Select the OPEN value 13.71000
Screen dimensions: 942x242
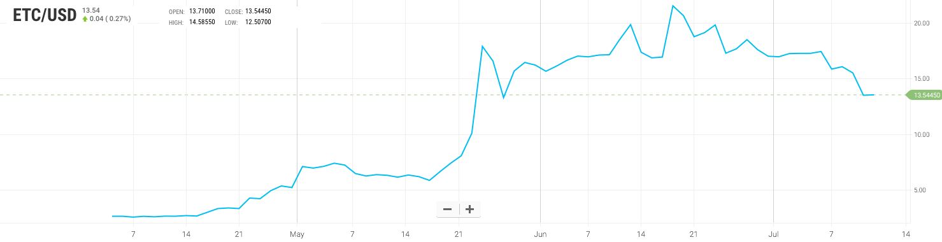coord(203,11)
